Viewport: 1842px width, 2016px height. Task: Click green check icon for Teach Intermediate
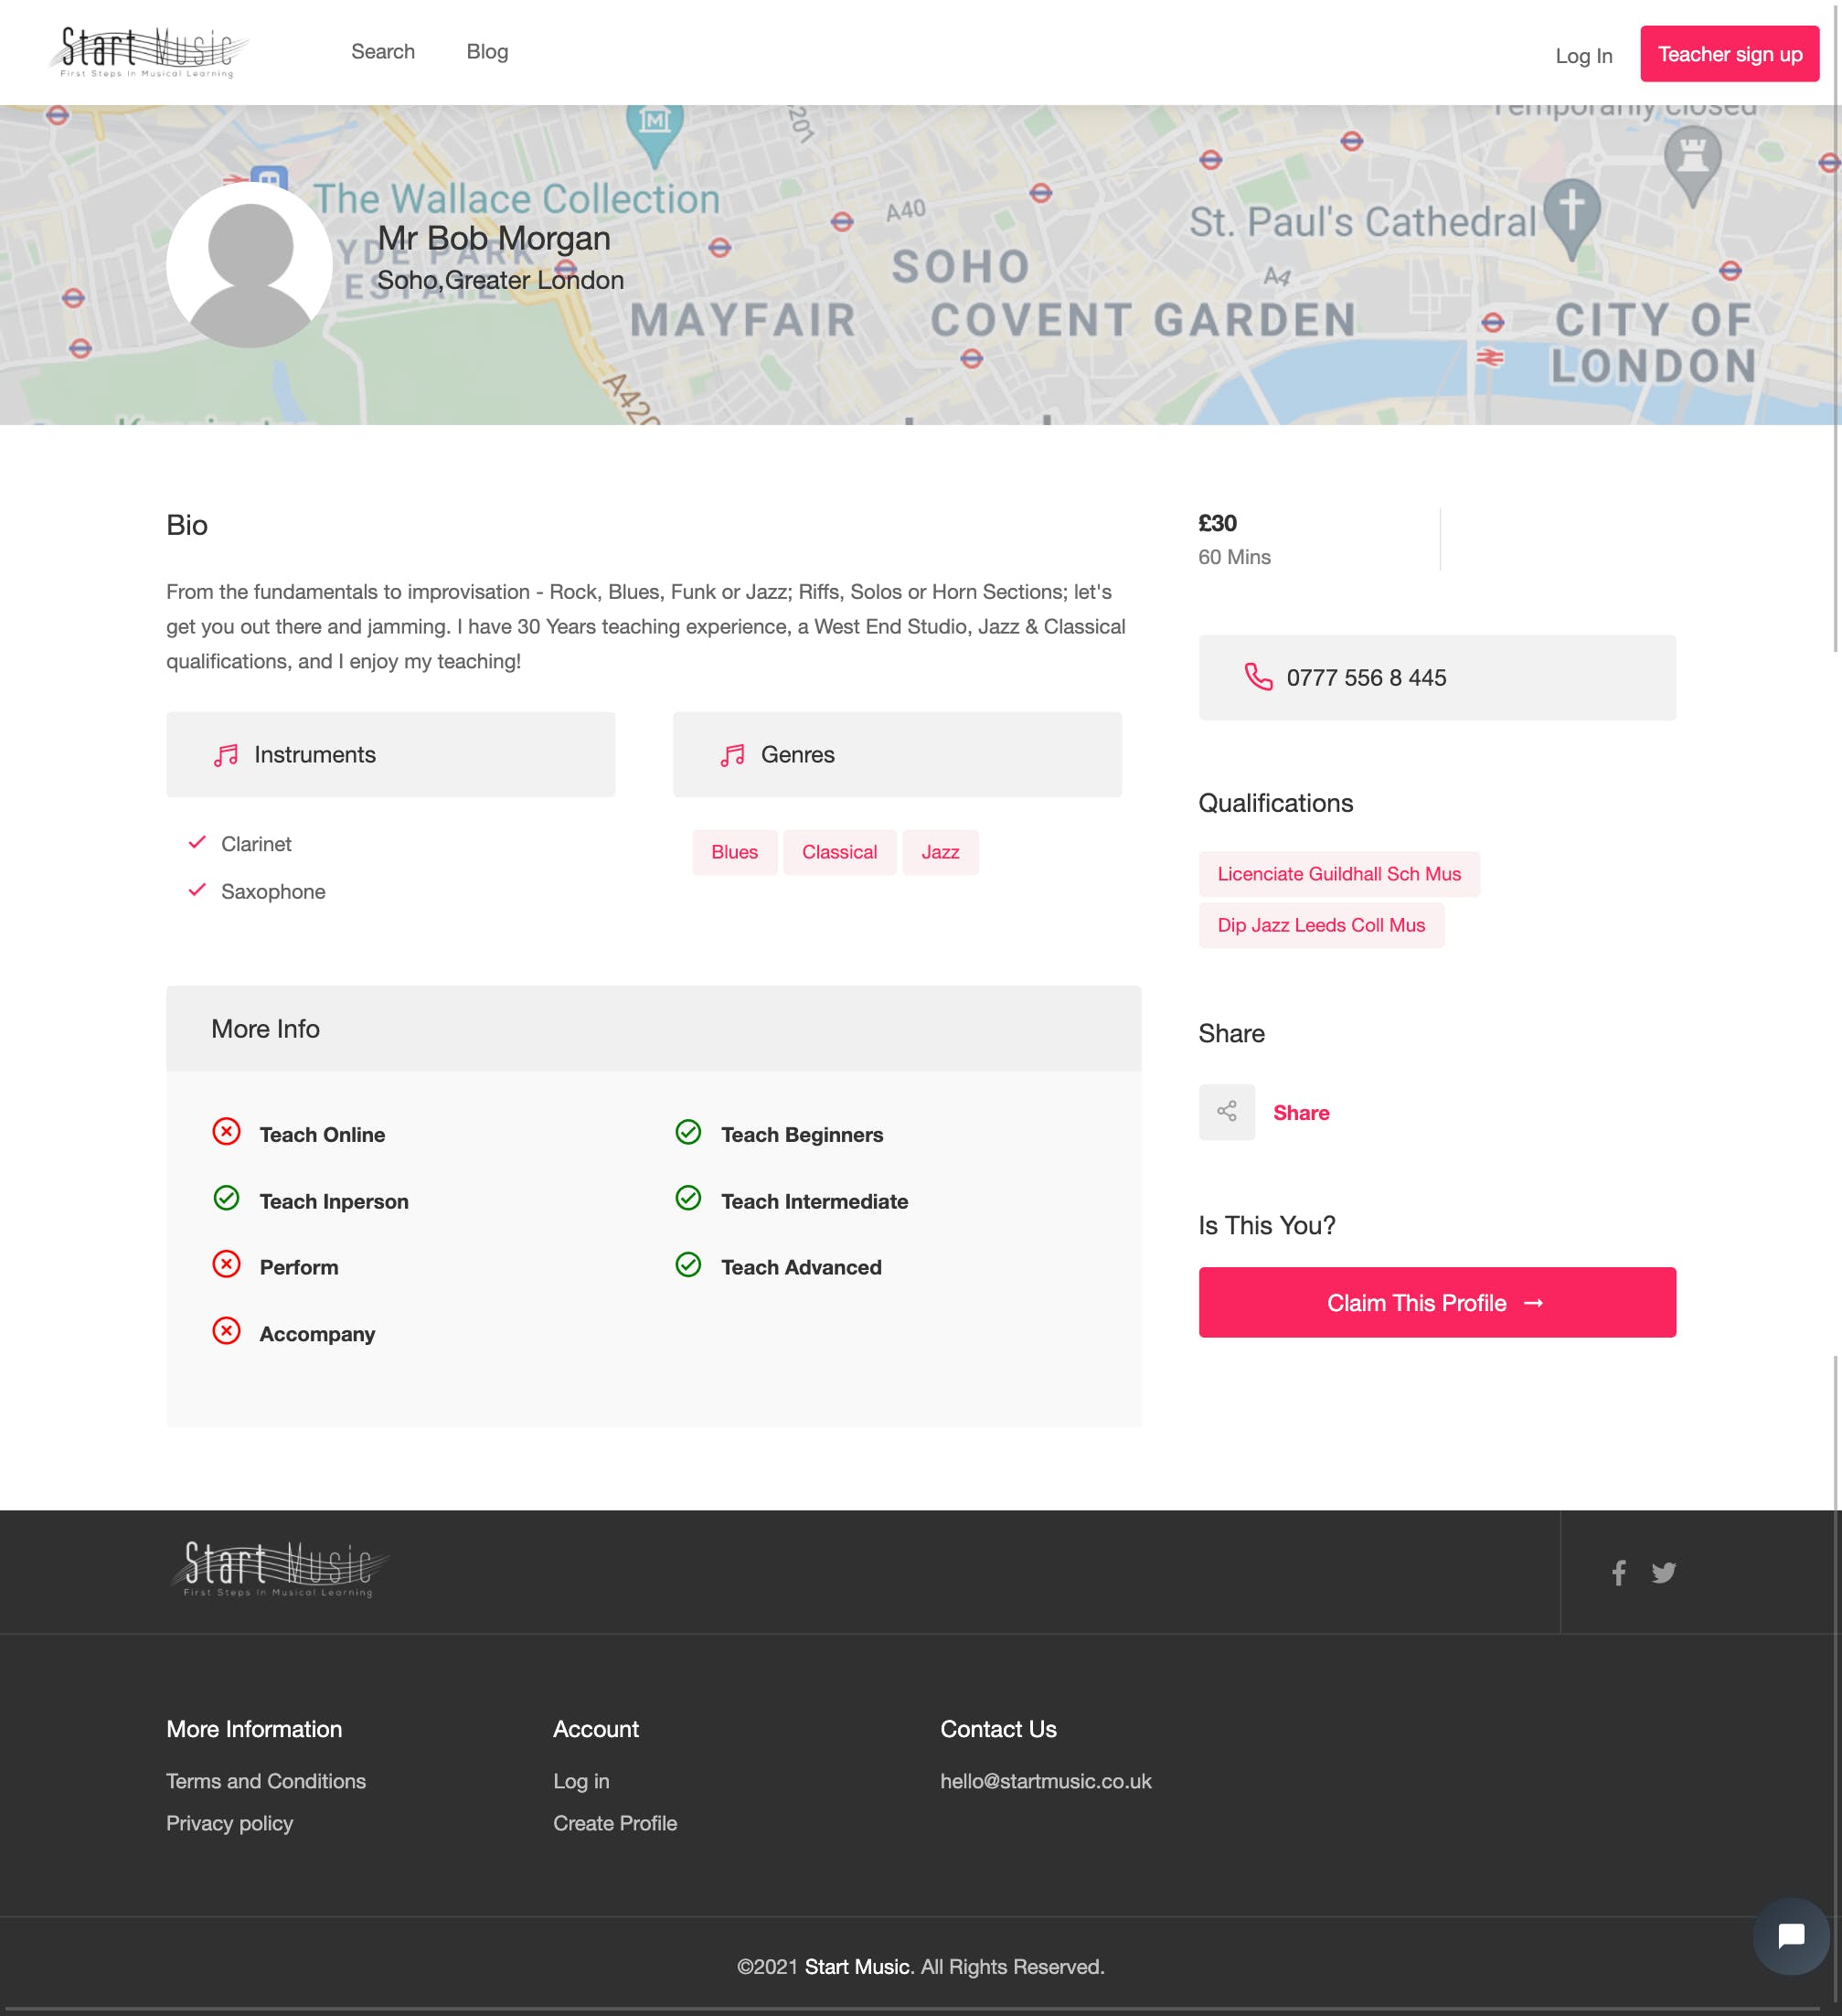coord(688,1198)
